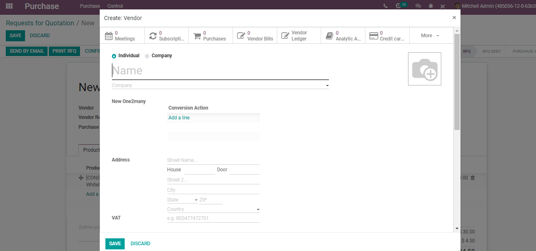Click the vendor Name input field

tap(220, 71)
